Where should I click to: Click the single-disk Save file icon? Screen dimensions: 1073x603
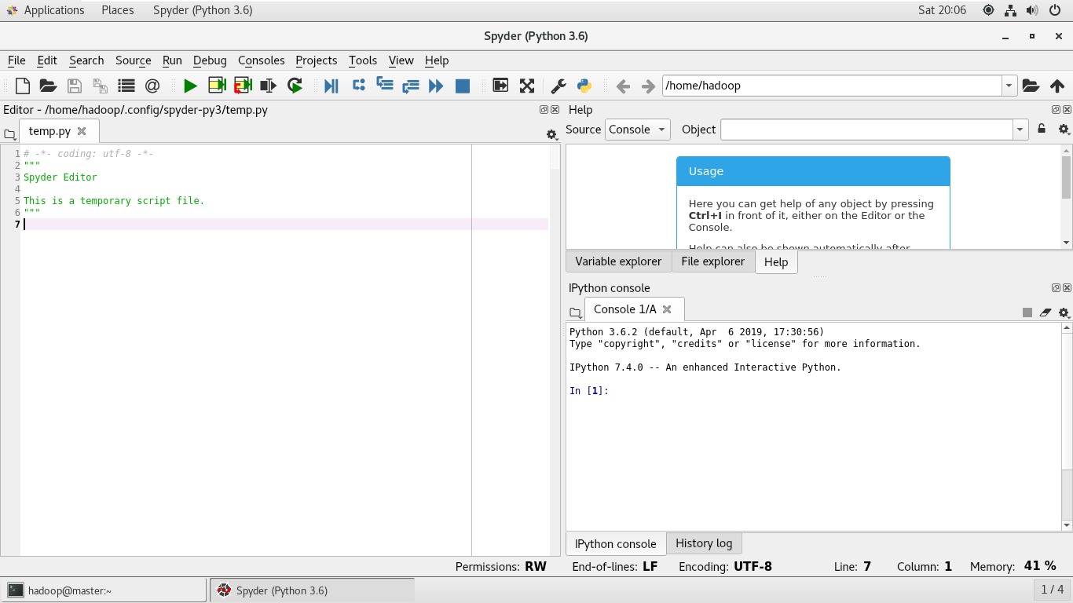(74, 86)
